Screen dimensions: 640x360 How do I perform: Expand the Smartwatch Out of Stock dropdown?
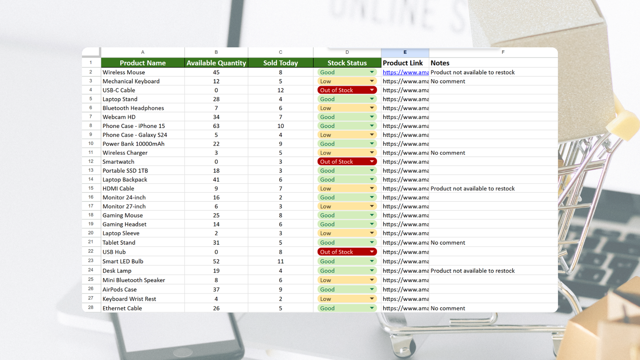pos(372,162)
